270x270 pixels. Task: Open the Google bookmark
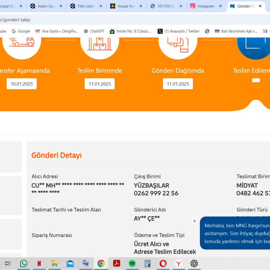pos(21,31)
